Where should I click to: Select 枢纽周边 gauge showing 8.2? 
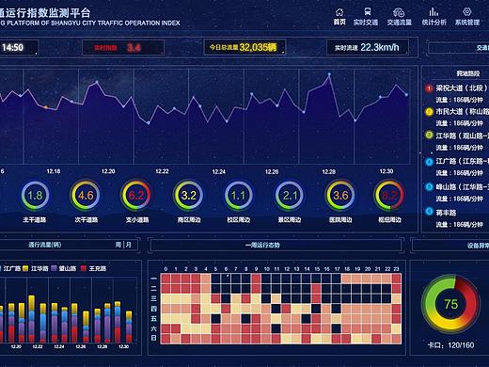pos(389,196)
